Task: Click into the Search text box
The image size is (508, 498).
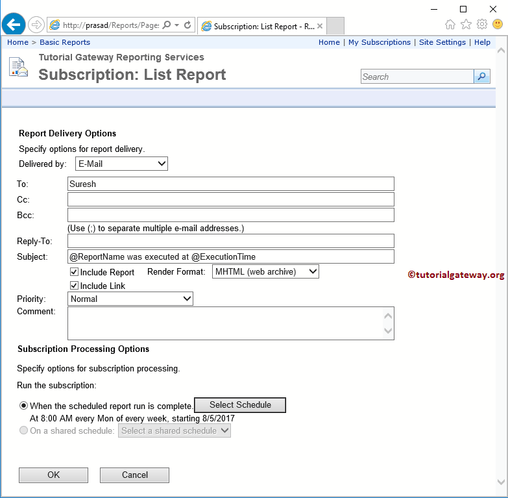Action: click(417, 77)
